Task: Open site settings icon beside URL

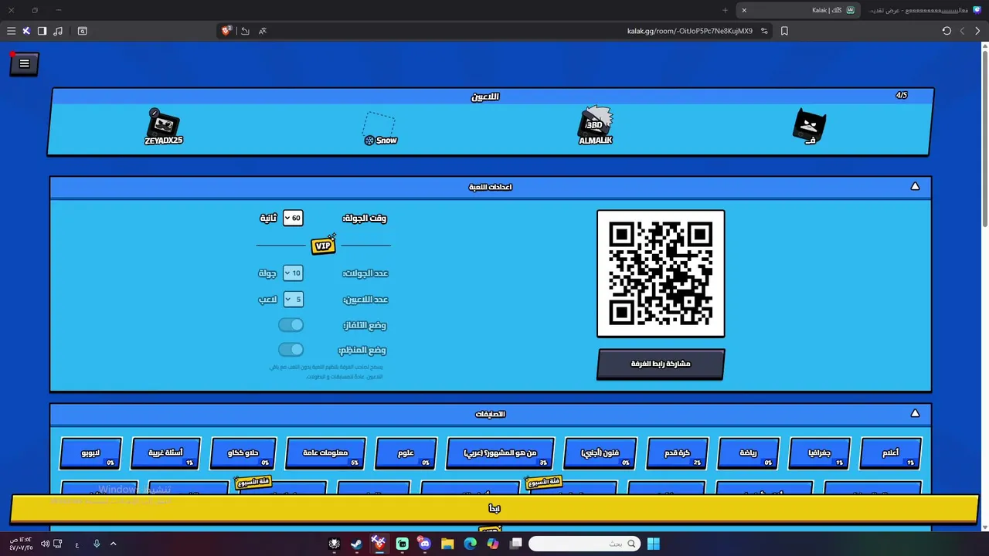Action: click(x=764, y=31)
